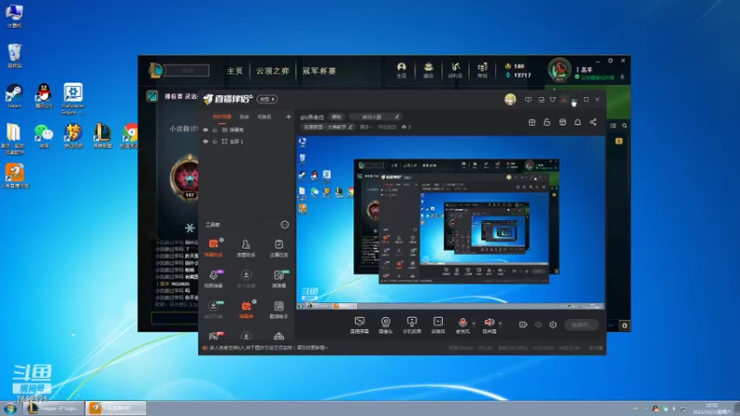Open the collection icon in League client
This screenshot has height=416, width=740.
point(428,70)
